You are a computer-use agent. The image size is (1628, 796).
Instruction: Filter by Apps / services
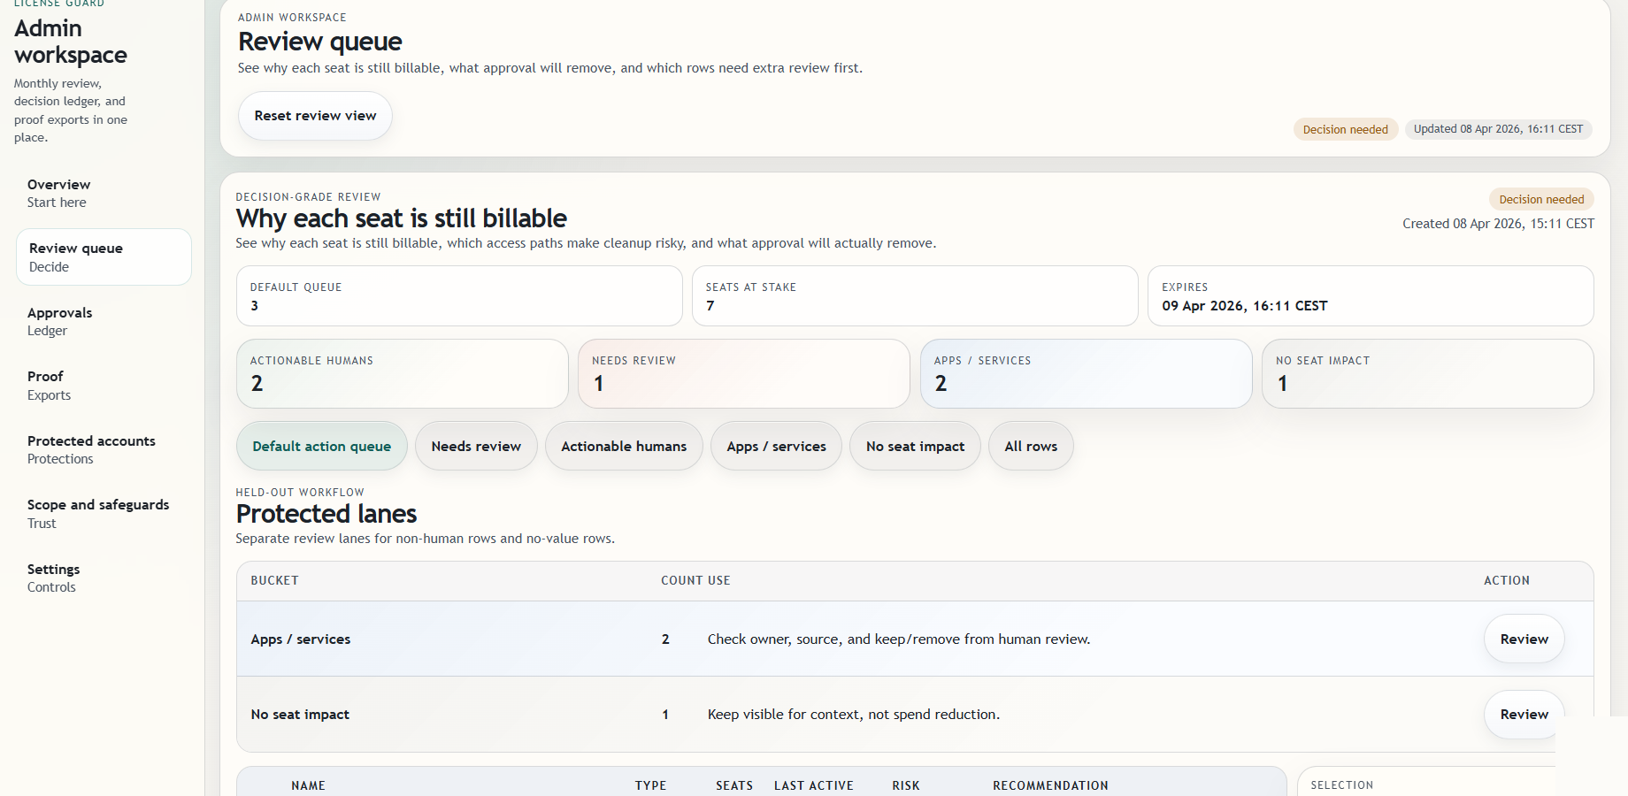point(776,446)
